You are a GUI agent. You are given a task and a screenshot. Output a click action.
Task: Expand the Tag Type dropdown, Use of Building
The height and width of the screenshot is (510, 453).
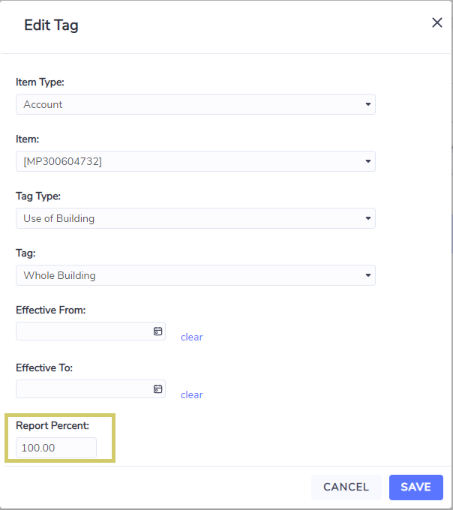(x=196, y=218)
